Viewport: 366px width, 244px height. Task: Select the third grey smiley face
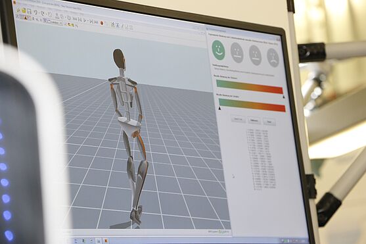click(x=255, y=55)
